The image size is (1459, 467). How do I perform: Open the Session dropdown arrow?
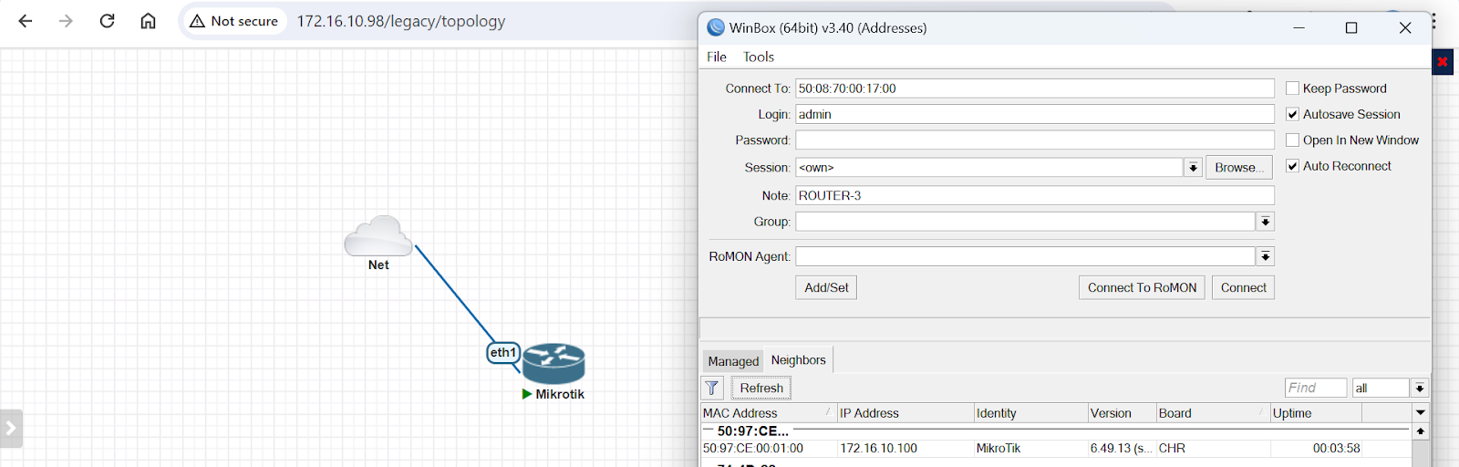click(x=1193, y=168)
